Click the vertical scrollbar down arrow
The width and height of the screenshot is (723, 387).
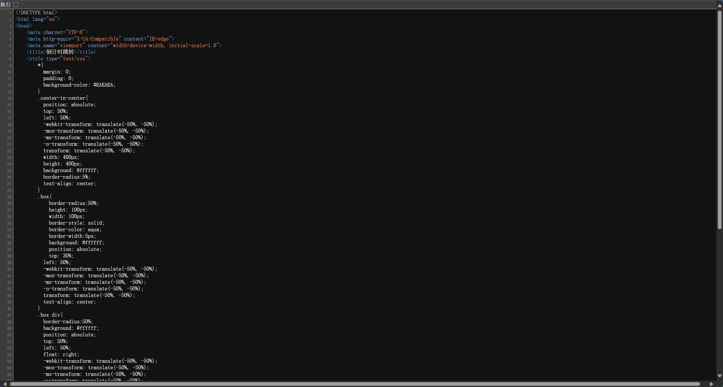pyautogui.click(x=720, y=376)
